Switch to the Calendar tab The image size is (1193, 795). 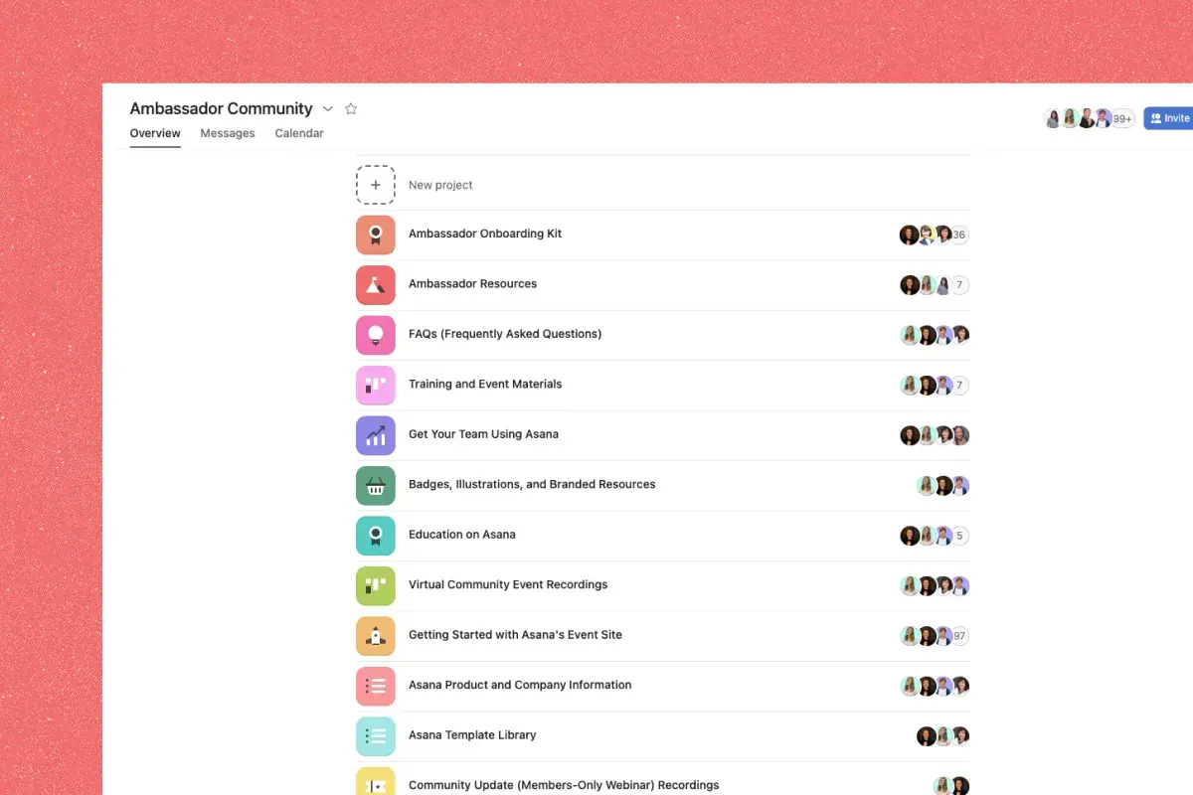coord(298,132)
